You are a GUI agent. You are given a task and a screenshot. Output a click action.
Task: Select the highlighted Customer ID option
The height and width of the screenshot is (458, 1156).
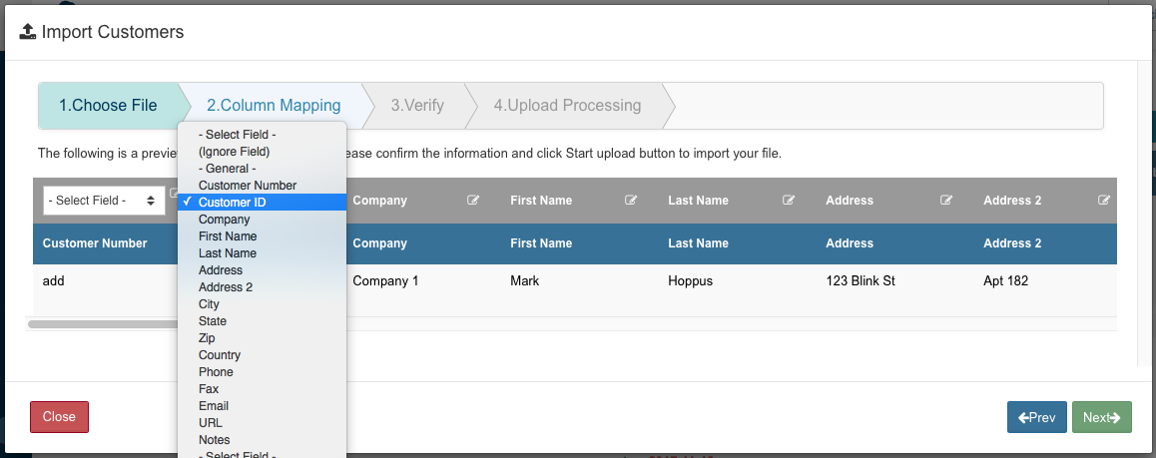[x=232, y=203]
